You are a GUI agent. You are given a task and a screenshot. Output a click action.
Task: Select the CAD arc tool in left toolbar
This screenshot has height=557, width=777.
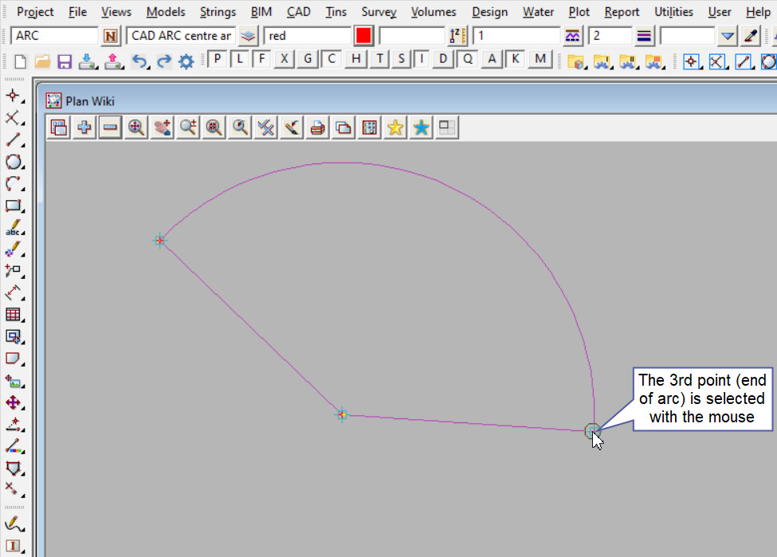pyautogui.click(x=13, y=184)
